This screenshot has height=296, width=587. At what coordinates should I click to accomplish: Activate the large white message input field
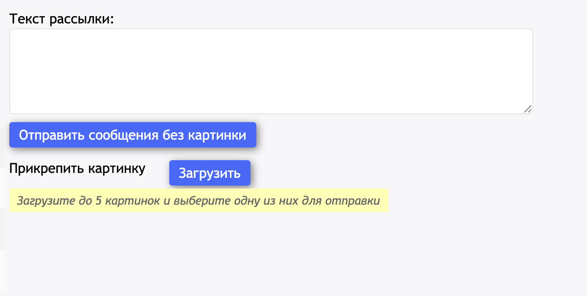pyautogui.click(x=271, y=71)
